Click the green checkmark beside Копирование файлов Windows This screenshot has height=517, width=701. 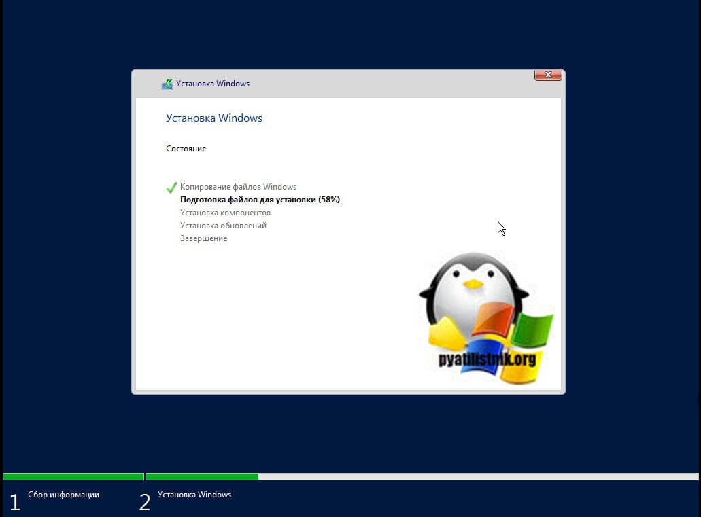(x=171, y=187)
